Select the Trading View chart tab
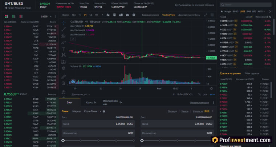The image size is (276, 147). pos(169,15)
